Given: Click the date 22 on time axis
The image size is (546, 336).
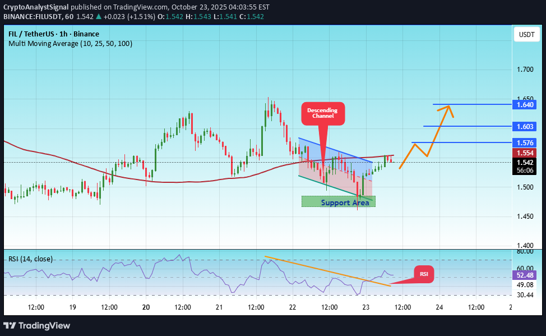Looking at the screenshot, I should (293, 307).
